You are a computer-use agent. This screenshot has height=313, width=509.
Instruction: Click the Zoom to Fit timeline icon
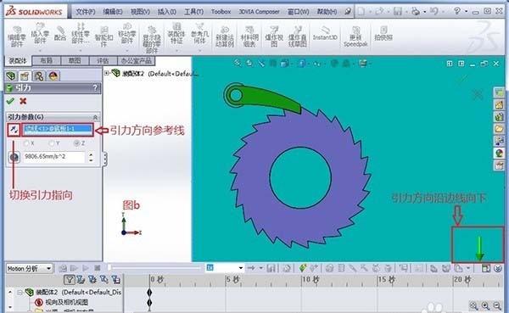pyautogui.click(x=474, y=305)
